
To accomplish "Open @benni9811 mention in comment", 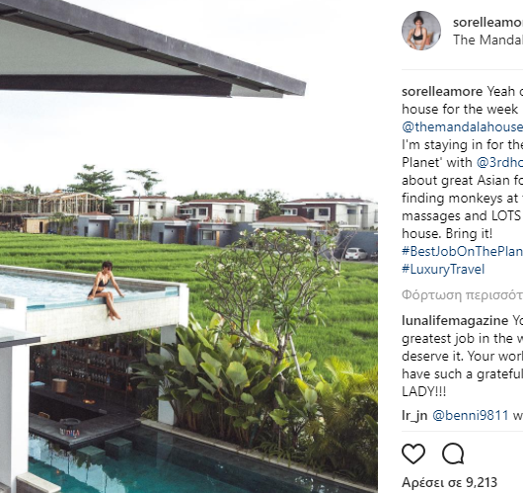I will [x=470, y=415].
